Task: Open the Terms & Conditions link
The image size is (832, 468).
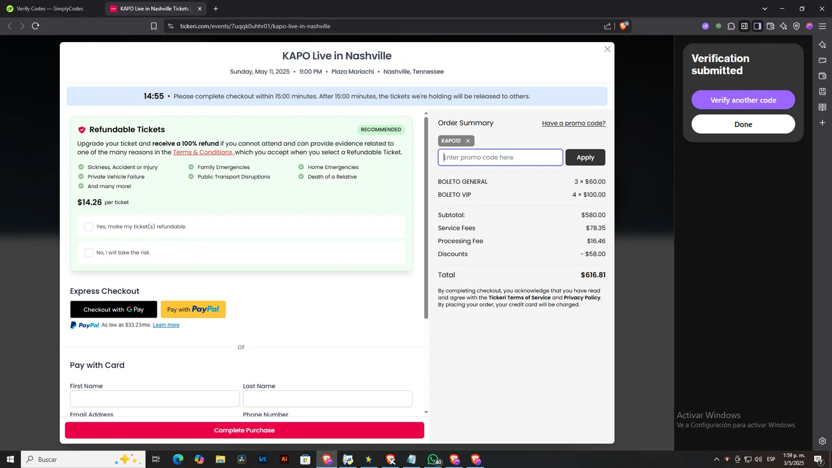Action: (204, 152)
